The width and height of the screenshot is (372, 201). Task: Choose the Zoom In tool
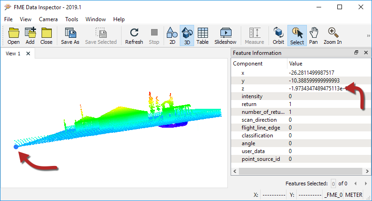click(333, 36)
